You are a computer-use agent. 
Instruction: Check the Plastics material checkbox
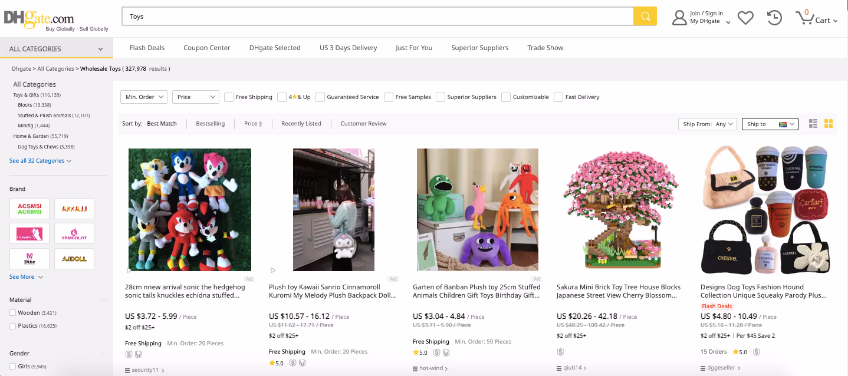click(x=13, y=326)
